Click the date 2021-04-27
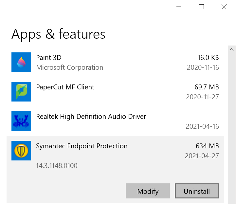Screen dimensions: 236x204 click(202, 156)
